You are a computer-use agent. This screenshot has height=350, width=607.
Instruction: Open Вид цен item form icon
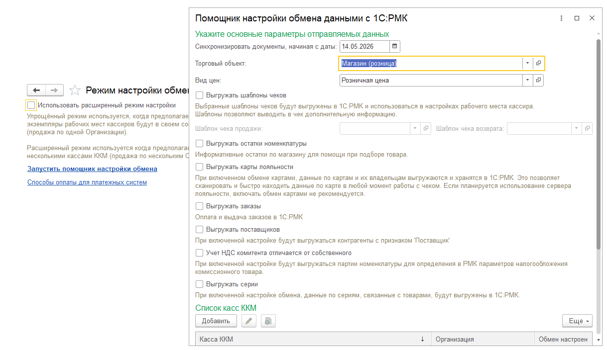point(538,80)
